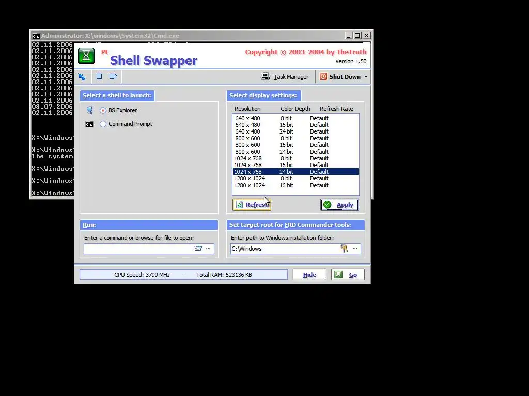Click the BS Explorer shell icon

[89, 110]
